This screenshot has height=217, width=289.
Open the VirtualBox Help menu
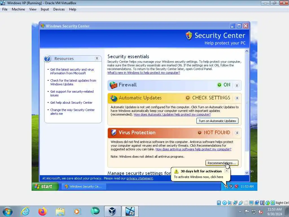73,9
